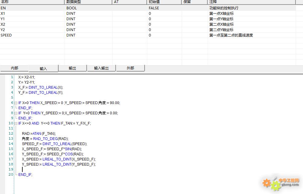Open the 输入输出 variables tab
Image resolution: width=303 pixels, height=194 pixels.
(101, 68)
